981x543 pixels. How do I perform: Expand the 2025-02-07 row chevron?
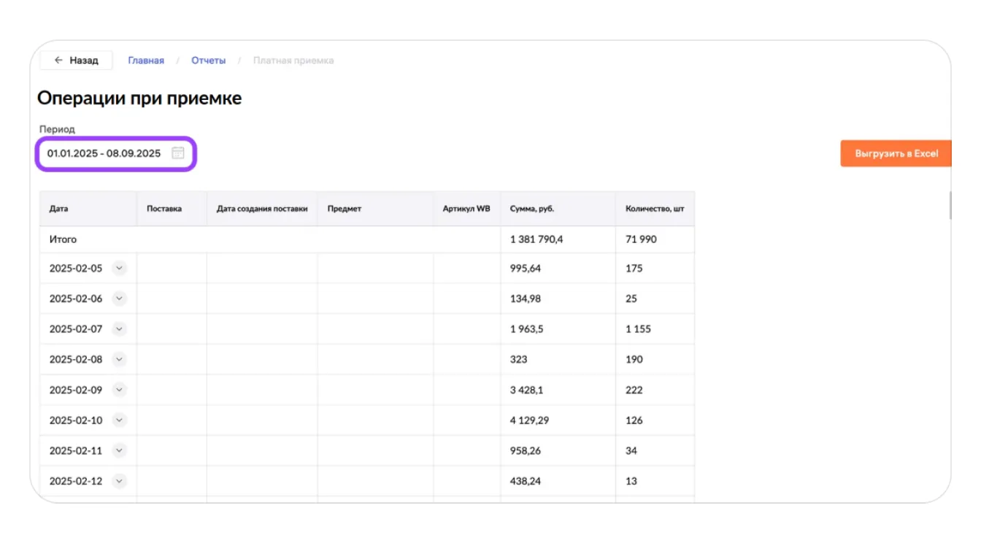[120, 329]
